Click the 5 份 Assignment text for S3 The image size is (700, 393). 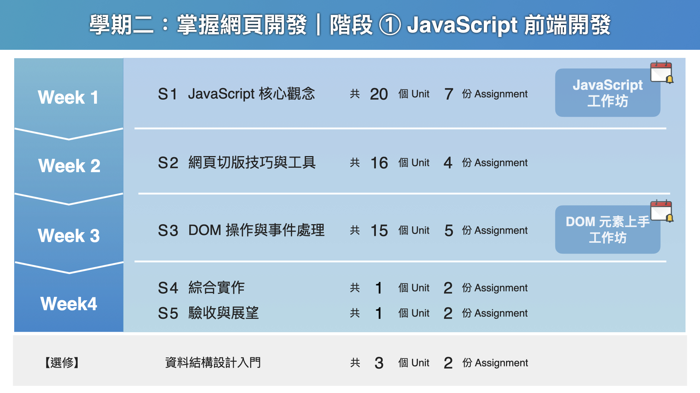(x=486, y=230)
